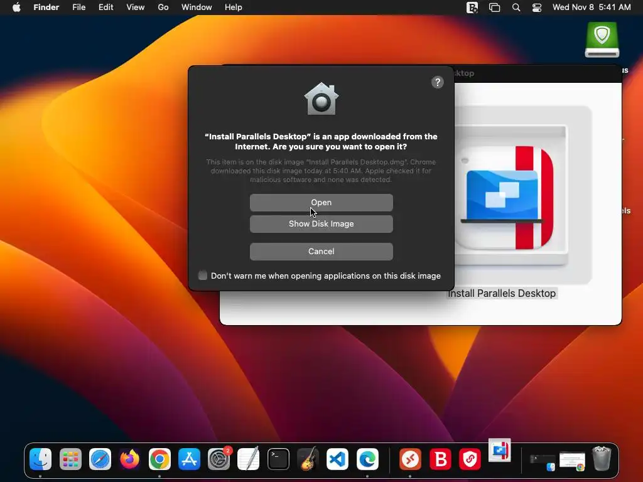
Task: Open the red shield VPN Dock icon
Action: tap(470, 459)
